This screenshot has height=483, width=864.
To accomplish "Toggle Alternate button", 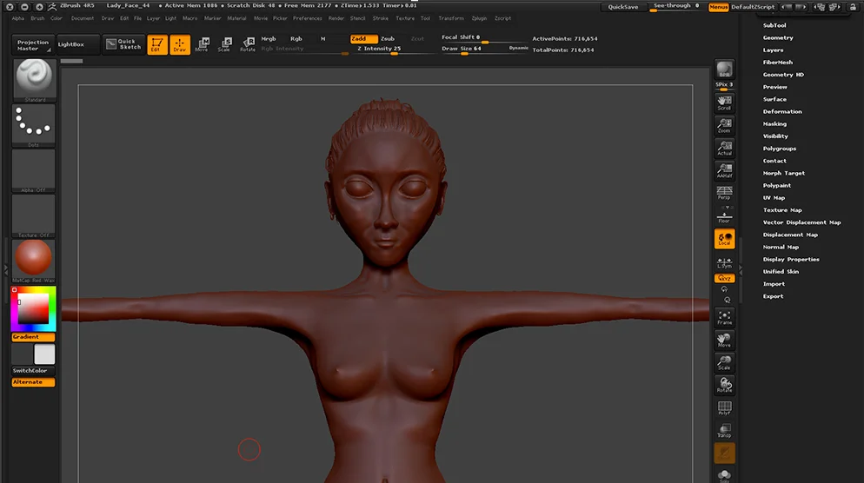I will tap(33, 381).
